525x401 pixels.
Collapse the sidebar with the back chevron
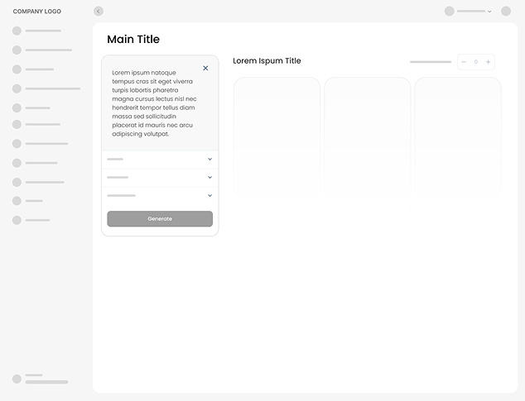99,11
